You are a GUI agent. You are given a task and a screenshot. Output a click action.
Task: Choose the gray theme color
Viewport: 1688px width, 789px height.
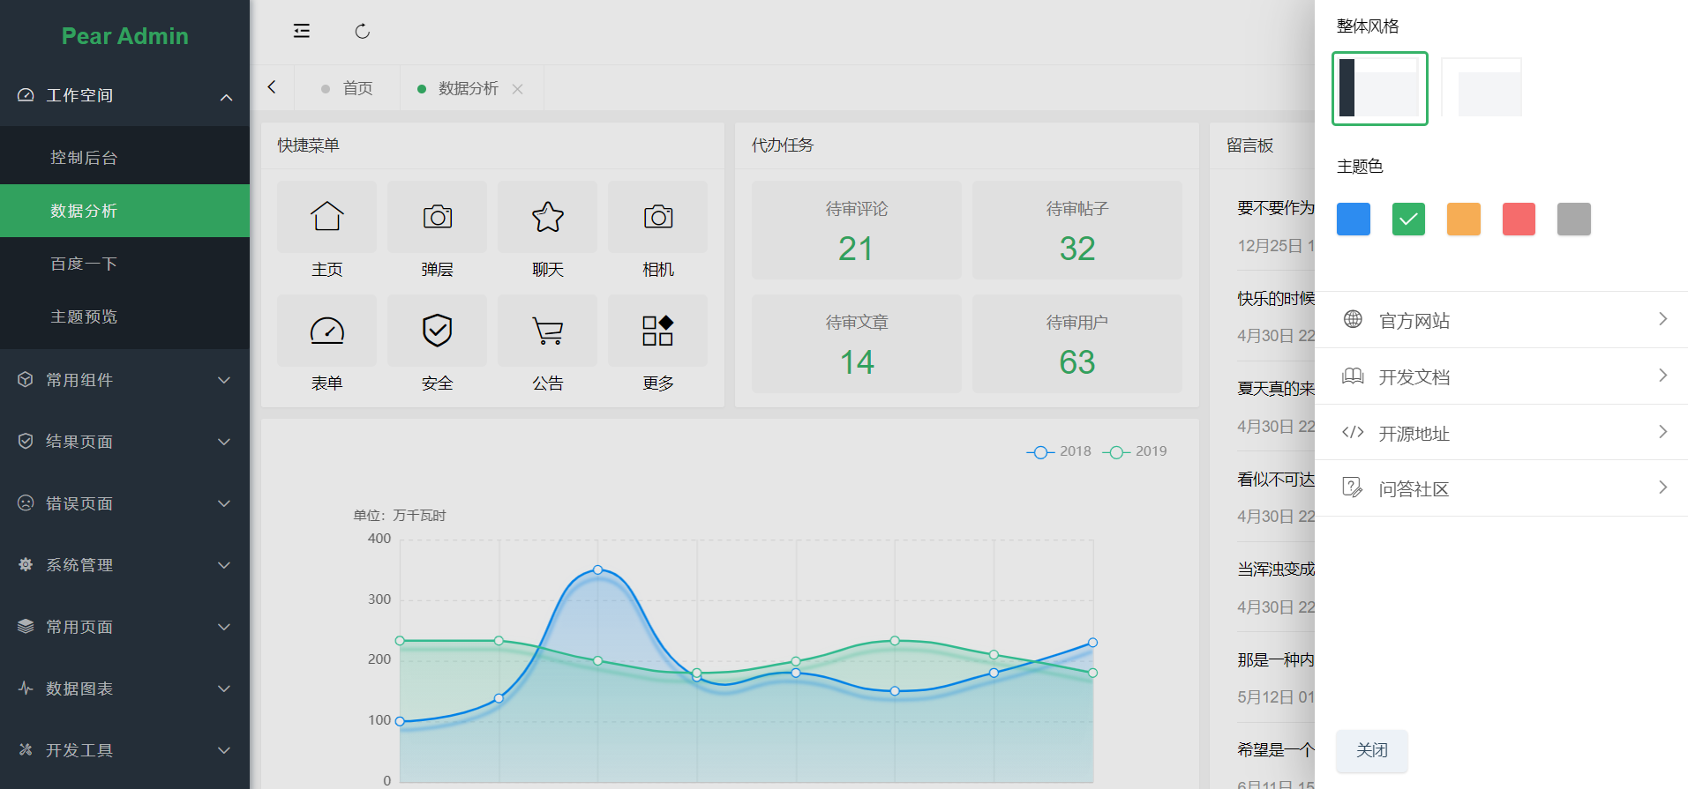click(1573, 219)
